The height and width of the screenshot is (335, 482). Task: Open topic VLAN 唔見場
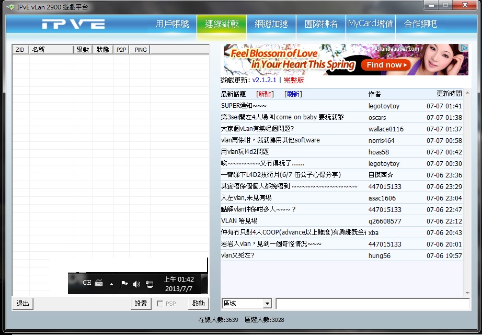tap(239, 221)
